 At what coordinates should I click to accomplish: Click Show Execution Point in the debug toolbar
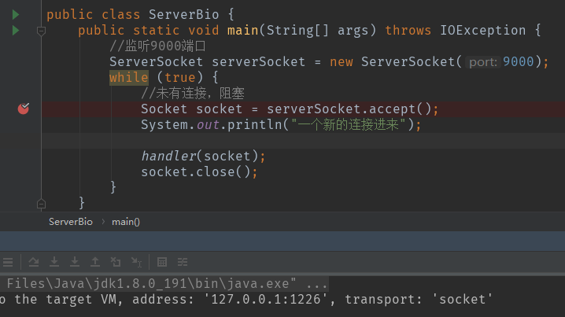8,262
